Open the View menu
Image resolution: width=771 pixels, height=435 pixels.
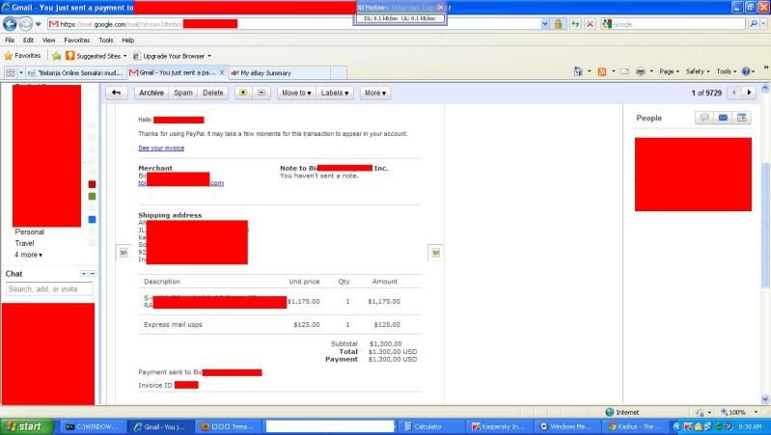tap(48, 40)
